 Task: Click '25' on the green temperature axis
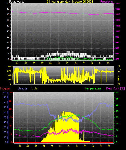tap(117, 111)
